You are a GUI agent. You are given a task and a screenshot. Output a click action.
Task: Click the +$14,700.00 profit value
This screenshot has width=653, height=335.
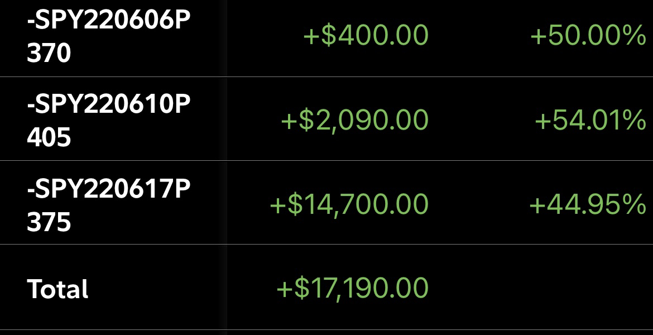coord(349,204)
